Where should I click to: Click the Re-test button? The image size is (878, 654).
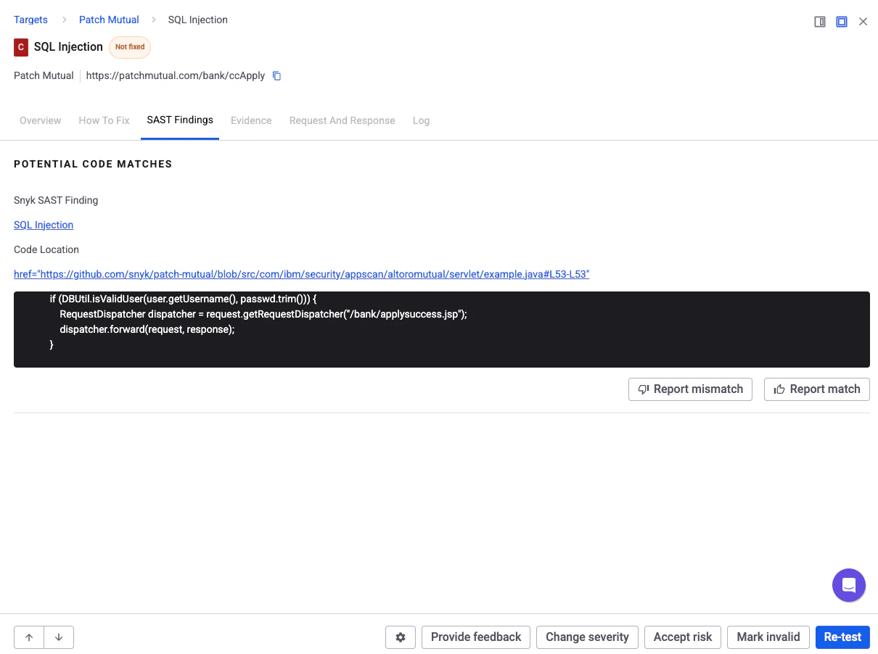(842, 637)
